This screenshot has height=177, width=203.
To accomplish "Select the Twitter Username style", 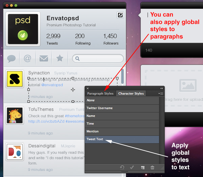I will (122, 108).
